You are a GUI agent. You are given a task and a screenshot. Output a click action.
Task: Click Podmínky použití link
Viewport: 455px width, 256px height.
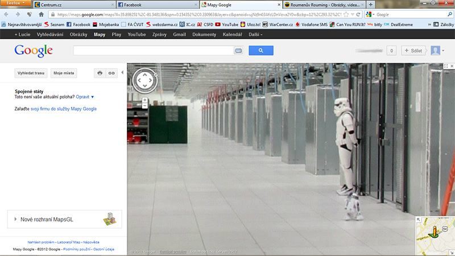77,249
